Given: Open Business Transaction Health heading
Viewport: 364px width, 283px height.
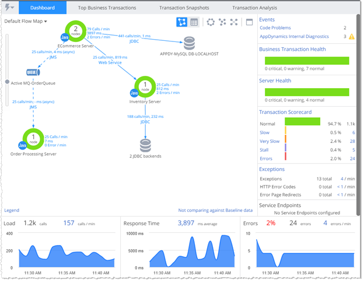Looking at the screenshot, I should [292, 49].
